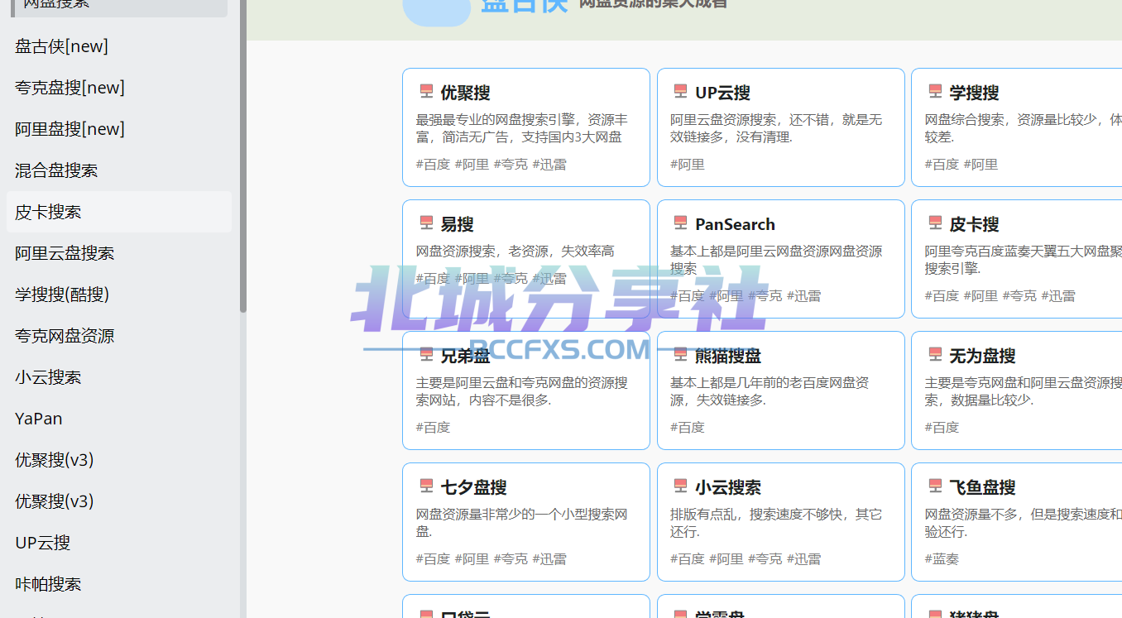Select 学搜搜(酷搜) in the sidebar
Viewport: 1122px width, 618px height.
[119, 295]
